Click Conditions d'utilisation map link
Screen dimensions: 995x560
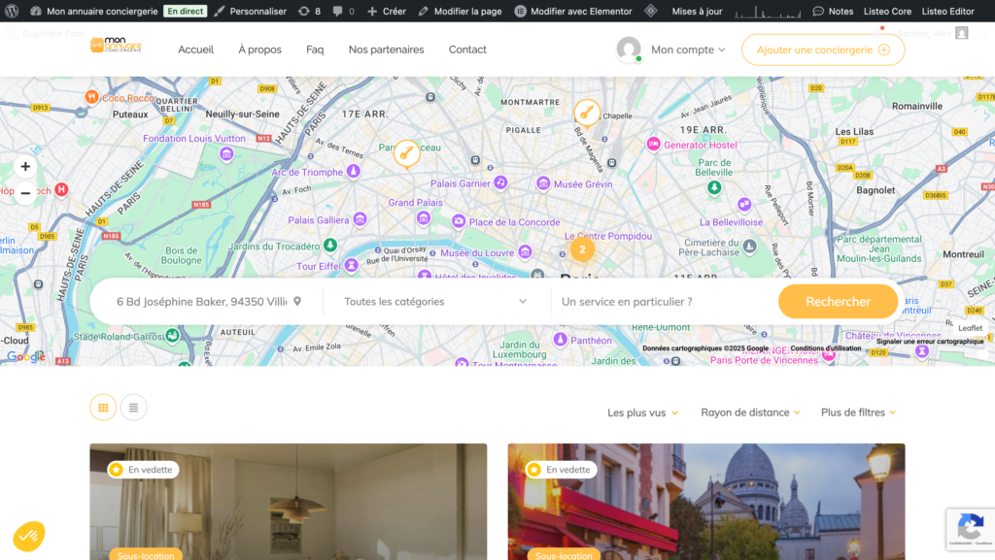[x=826, y=348]
